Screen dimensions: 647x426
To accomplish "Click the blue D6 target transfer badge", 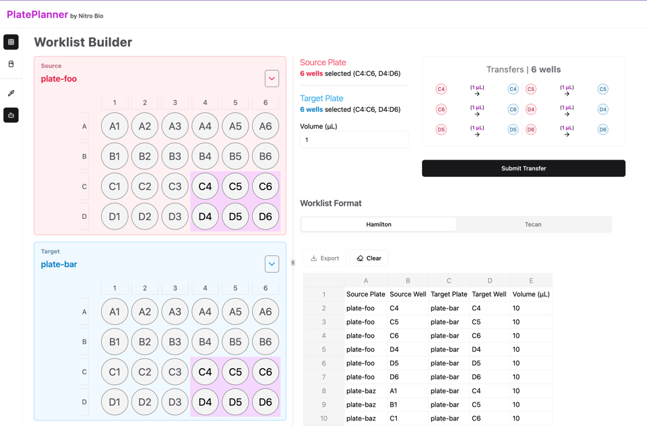I will point(603,129).
